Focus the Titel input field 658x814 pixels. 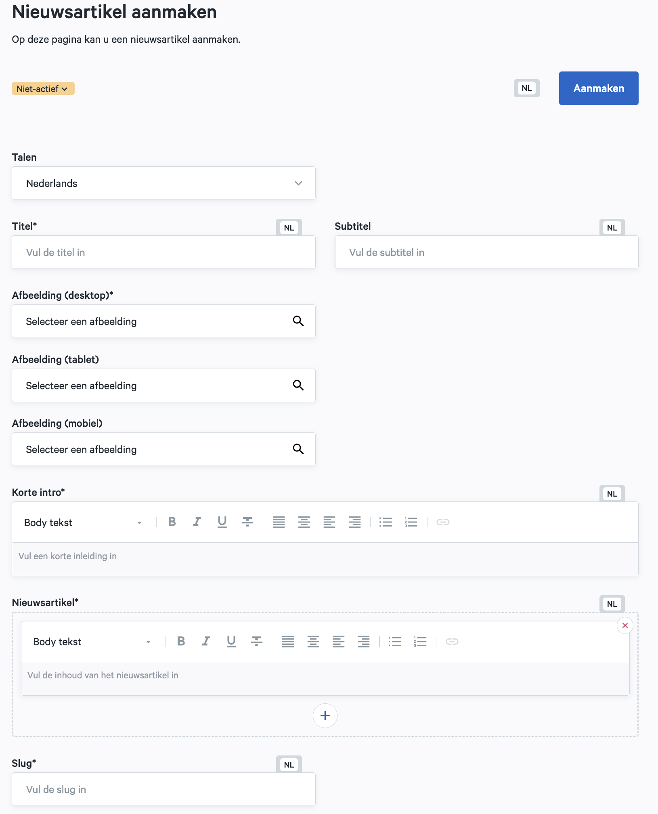(163, 252)
